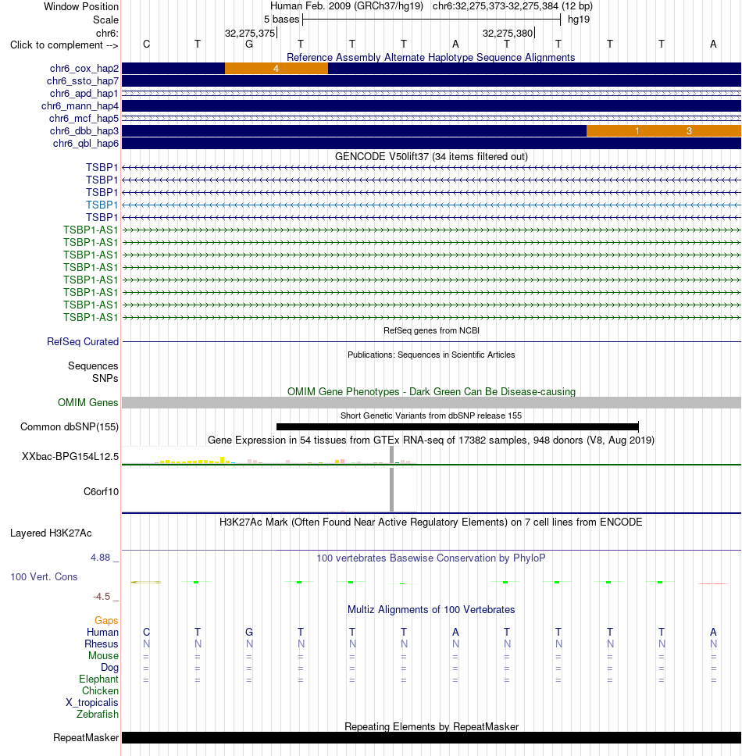Click the Sequences track label
742x756 pixels.
coord(93,366)
